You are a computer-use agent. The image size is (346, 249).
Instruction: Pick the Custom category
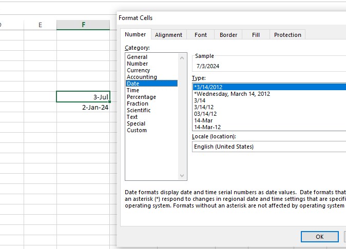click(x=137, y=130)
